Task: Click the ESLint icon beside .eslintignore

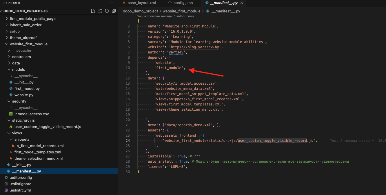Action: pos(6,184)
